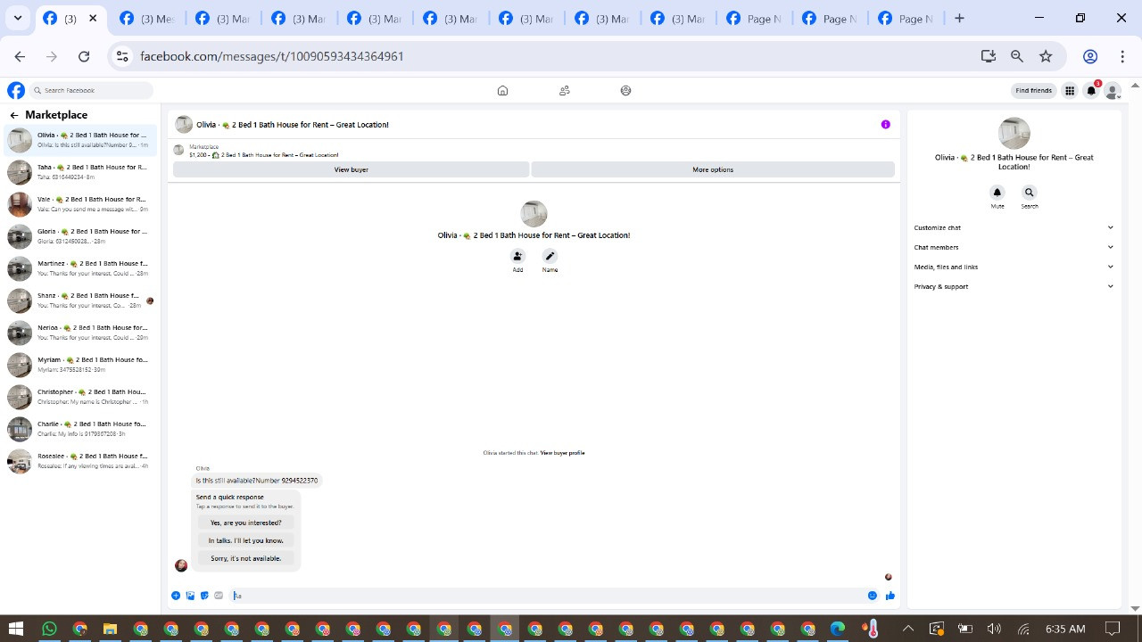The height and width of the screenshot is (642, 1142).
Task: Open Windows notification center
Action: coord(1113,629)
